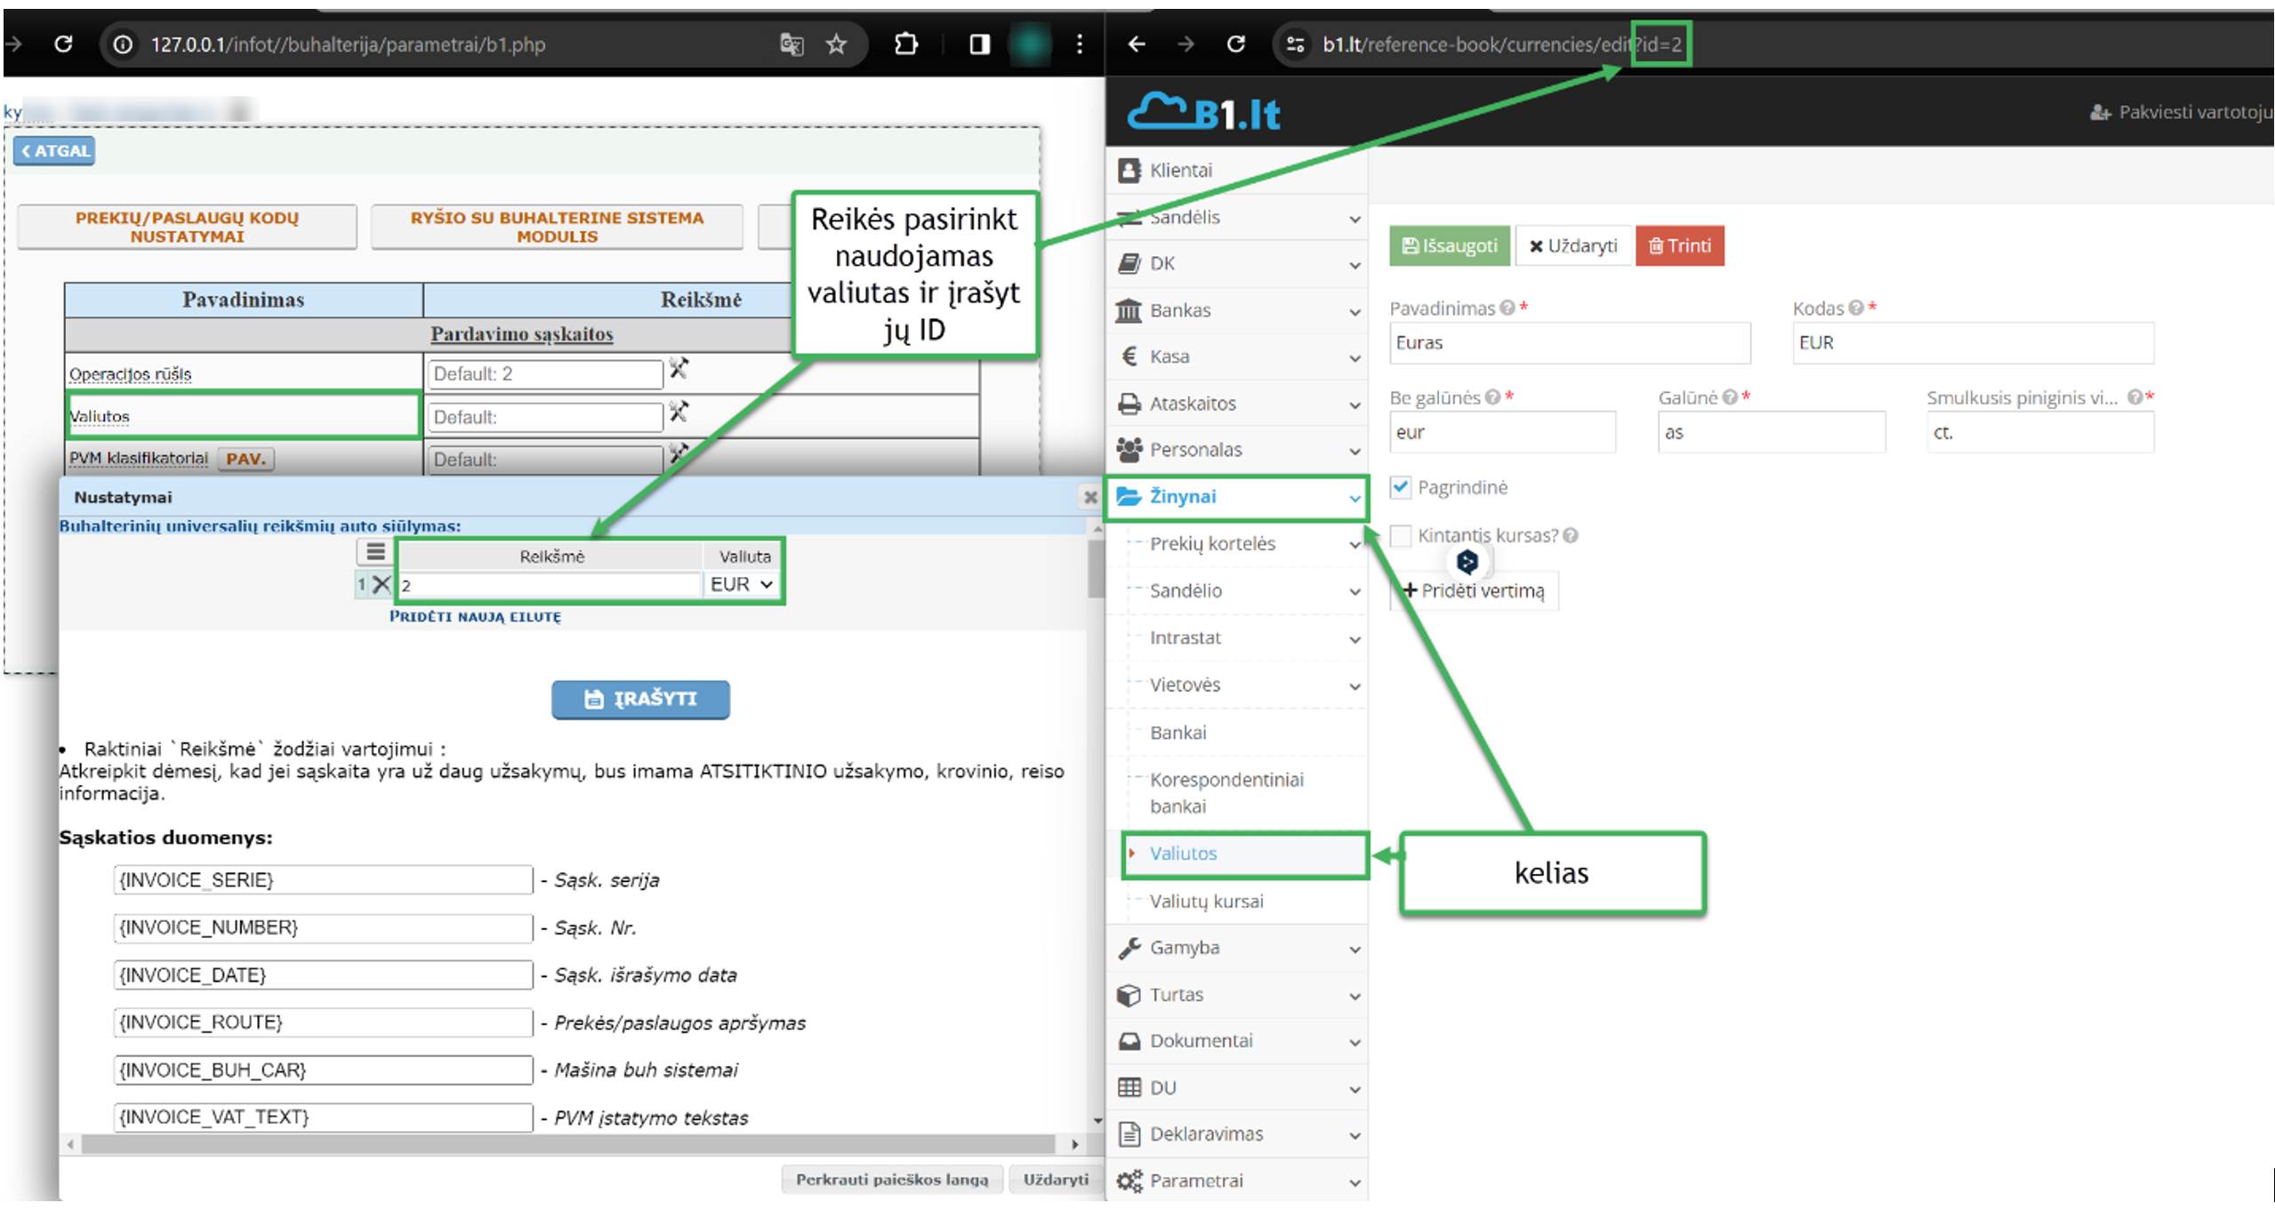Open left browser three-dot menu

1079,44
